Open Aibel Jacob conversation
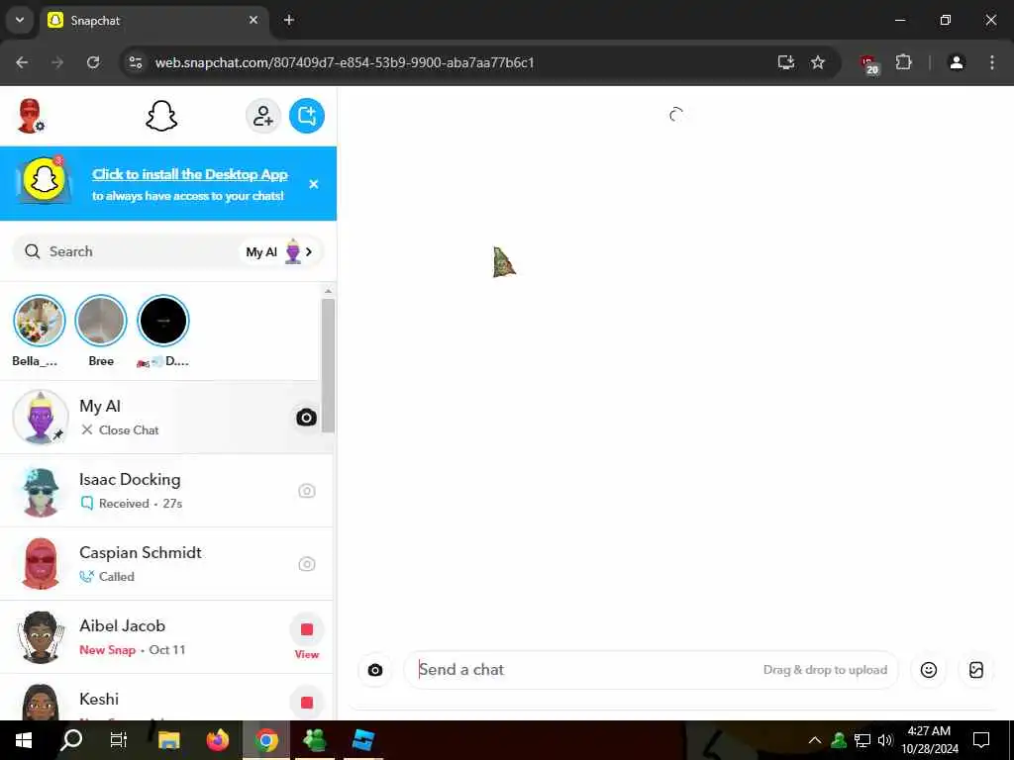 [x=166, y=636]
